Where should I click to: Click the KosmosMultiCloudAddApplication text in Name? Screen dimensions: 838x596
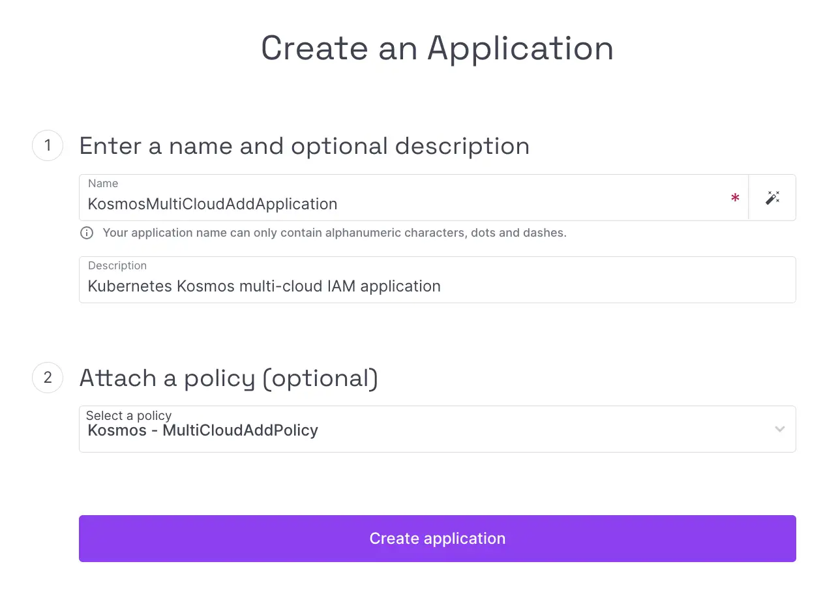pos(213,204)
